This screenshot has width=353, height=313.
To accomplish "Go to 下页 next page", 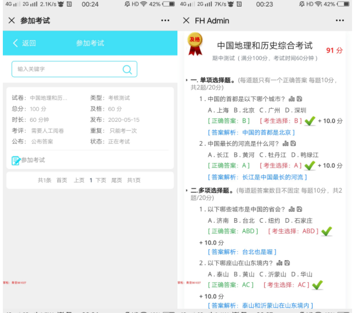I will click(101, 180).
